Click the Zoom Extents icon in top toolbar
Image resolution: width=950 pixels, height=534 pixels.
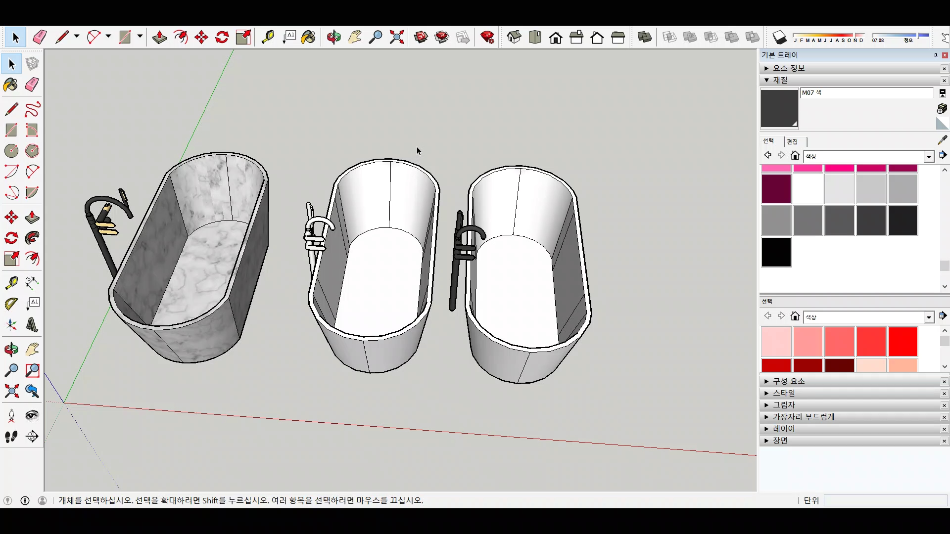pyautogui.click(x=396, y=37)
